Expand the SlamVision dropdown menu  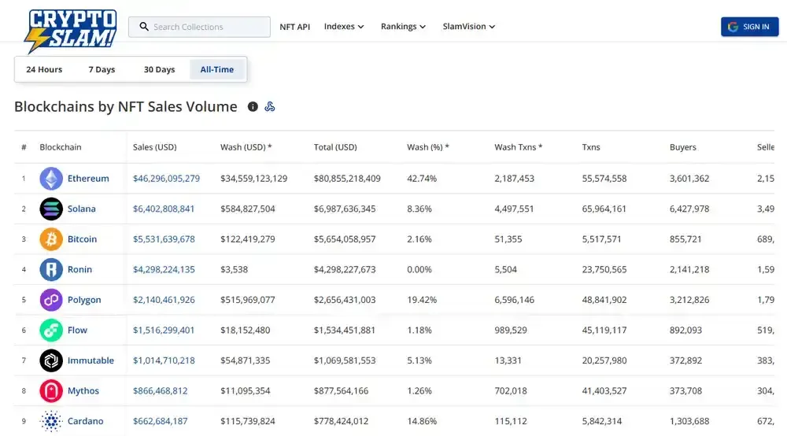pos(469,27)
